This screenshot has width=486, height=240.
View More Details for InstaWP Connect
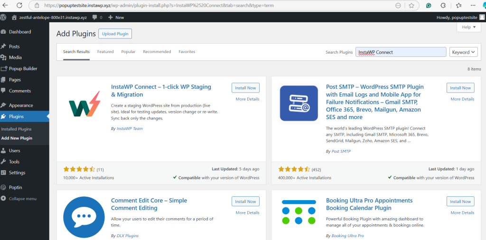(247, 99)
